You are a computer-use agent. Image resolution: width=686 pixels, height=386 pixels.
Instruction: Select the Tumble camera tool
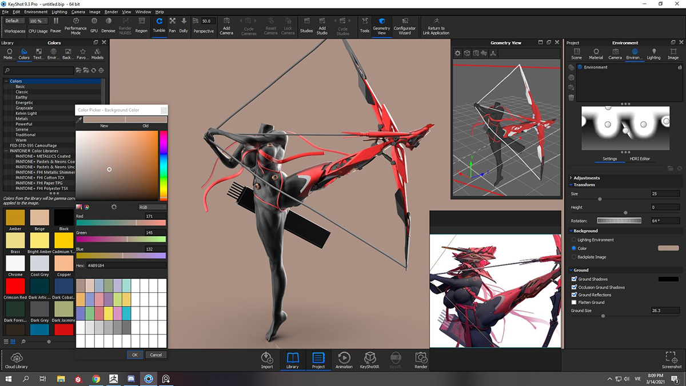(x=159, y=25)
